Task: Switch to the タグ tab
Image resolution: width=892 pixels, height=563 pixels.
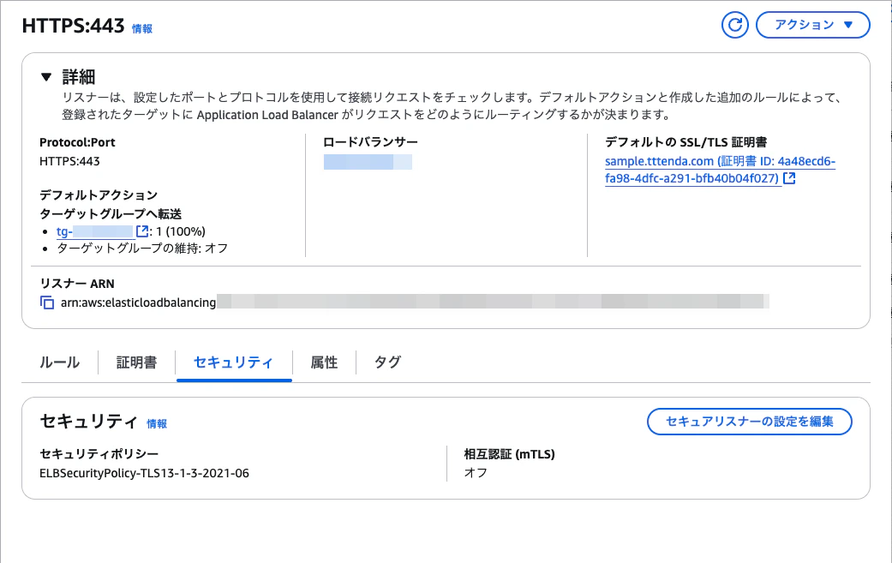Action: tap(387, 362)
